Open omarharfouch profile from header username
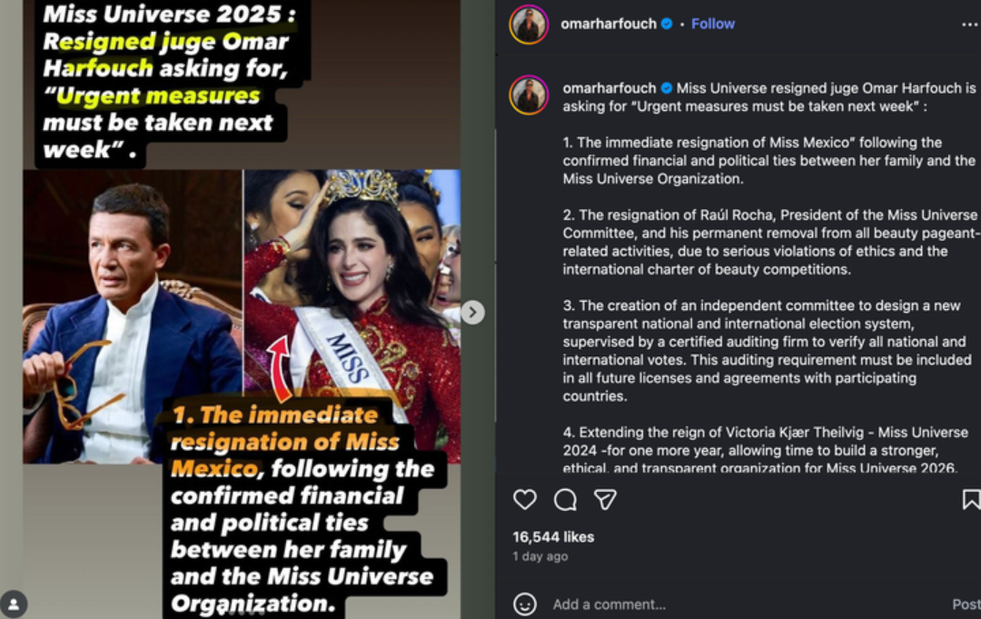 click(x=608, y=24)
